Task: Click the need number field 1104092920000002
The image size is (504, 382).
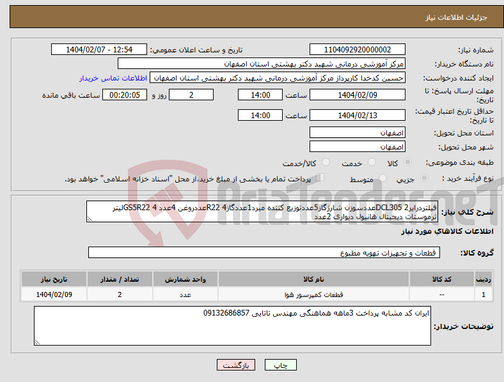Action: coord(358,49)
